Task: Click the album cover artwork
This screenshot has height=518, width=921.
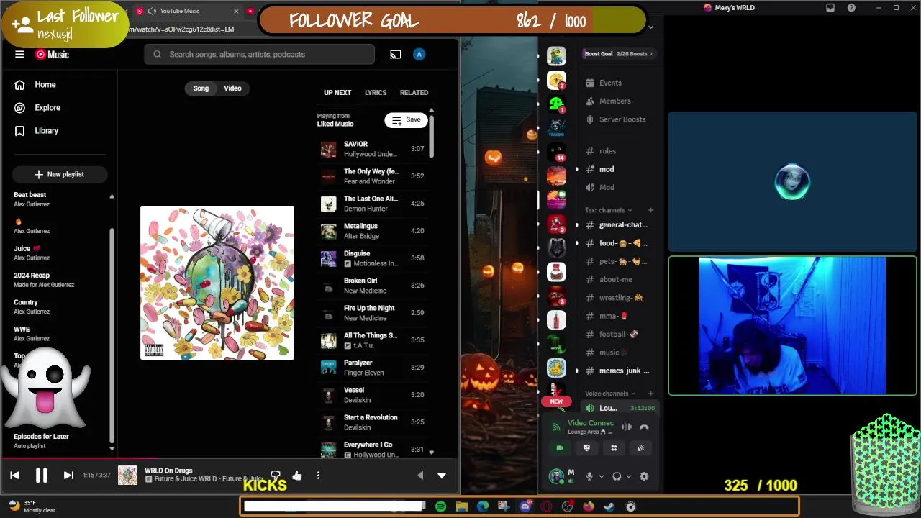Action: [x=217, y=283]
